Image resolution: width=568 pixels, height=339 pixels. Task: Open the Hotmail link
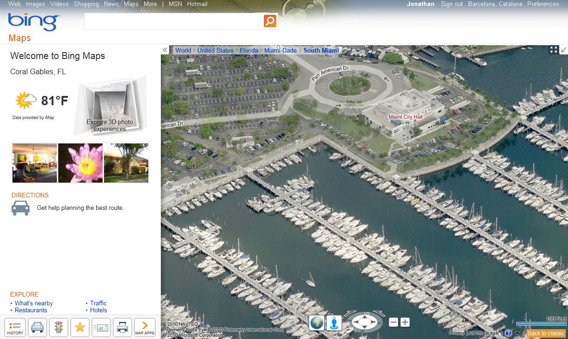(x=197, y=4)
